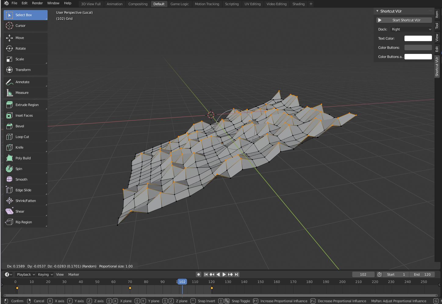Open the Text Color swatch
Screen dimensions: 442x304
click(418, 38)
